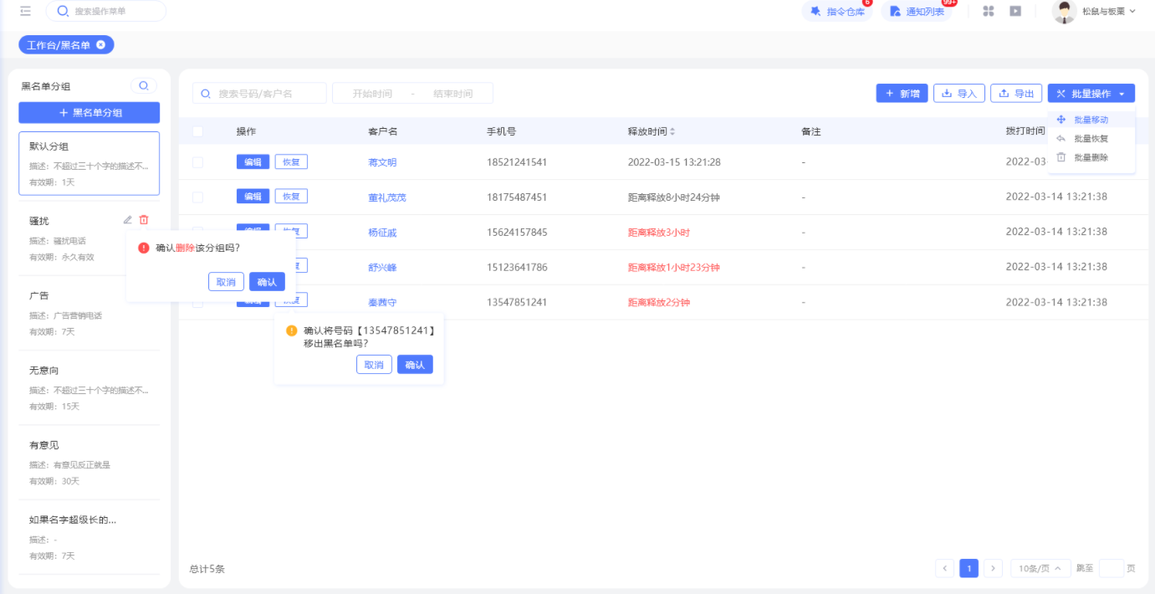The image size is (1155, 594).
Task: Open the 指令仓库 command warehouse
Action: [836, 11]
